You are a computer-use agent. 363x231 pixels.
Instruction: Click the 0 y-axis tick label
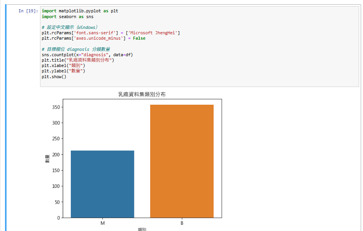coord(59,218)
